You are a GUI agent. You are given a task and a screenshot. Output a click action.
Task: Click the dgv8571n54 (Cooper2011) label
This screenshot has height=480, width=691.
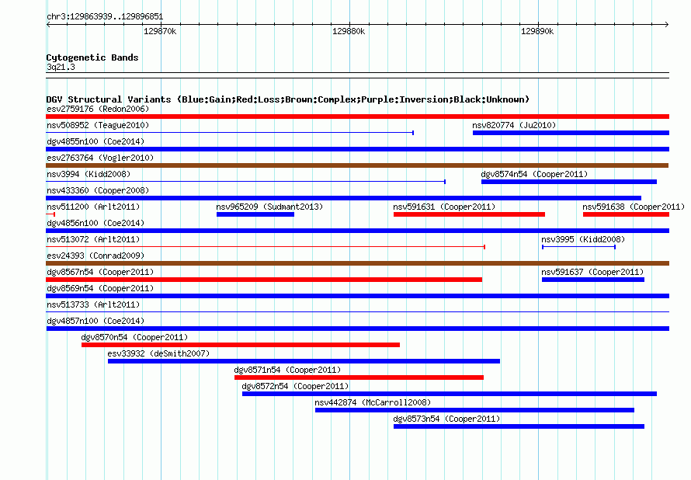click(x=287, y=370)
